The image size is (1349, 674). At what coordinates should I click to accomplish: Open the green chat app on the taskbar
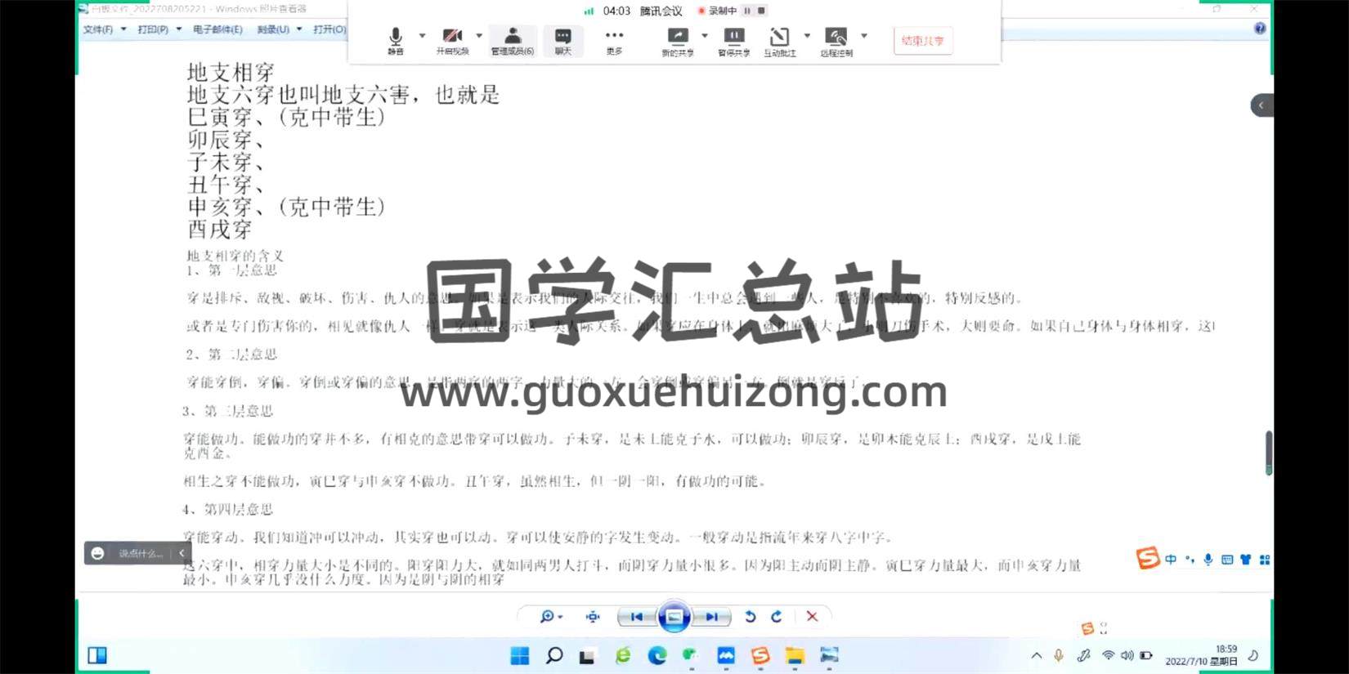coord(691,655)
